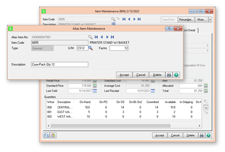Click the In Shipping column header

(186, 102)
